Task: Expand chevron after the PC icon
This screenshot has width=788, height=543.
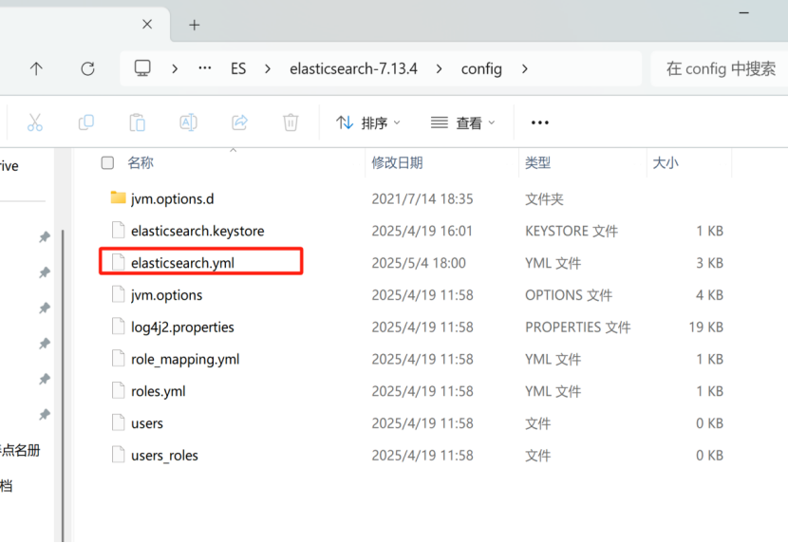Action: pos(175,68)
